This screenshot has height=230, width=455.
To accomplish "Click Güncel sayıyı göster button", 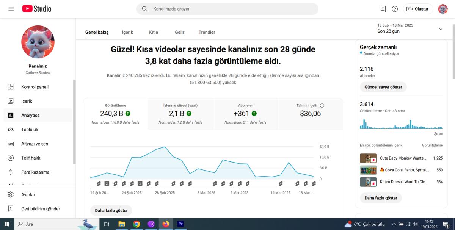I will click(x=383, y=87).
